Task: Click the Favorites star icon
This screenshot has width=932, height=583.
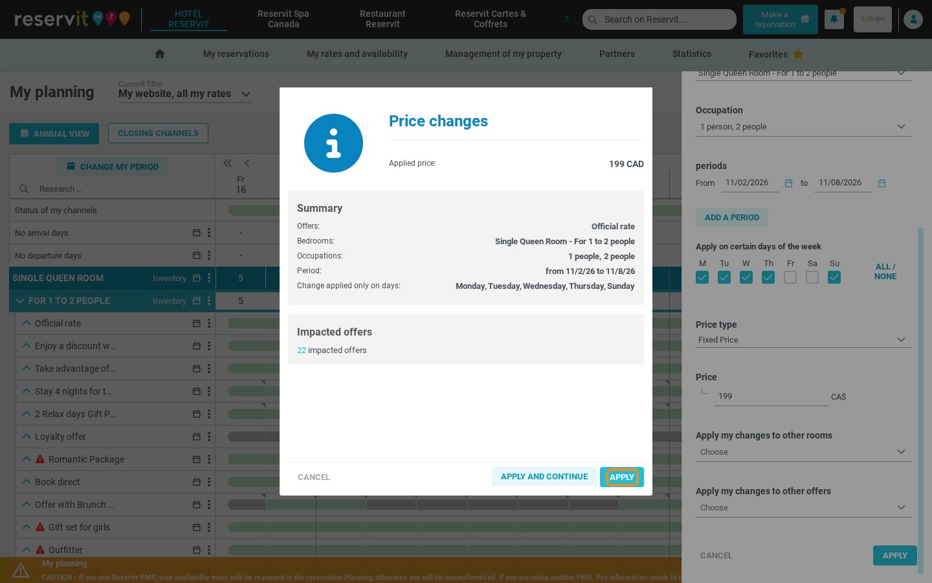Action: tap(798, 54)
